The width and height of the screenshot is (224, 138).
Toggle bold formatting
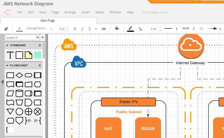(x=75, y=29)
